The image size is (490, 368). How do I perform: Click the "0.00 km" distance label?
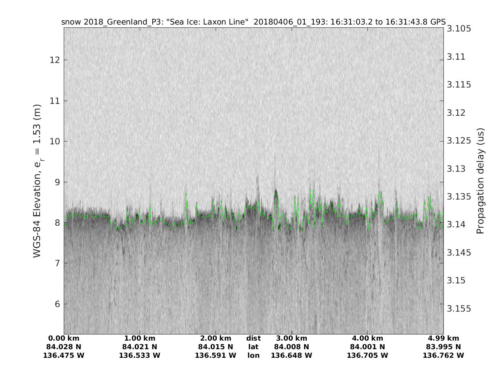pyautogui.click(x=64, y=338)
